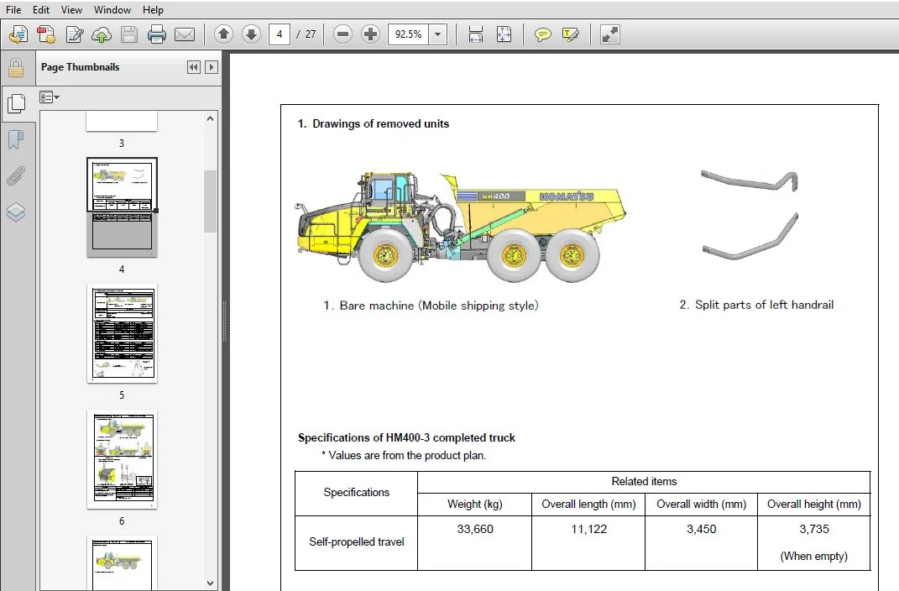Image resolution: width=899 pixels, height=591 pixels.
Task: Select page 6 thumbnail
Action: (x=122, y=459)
